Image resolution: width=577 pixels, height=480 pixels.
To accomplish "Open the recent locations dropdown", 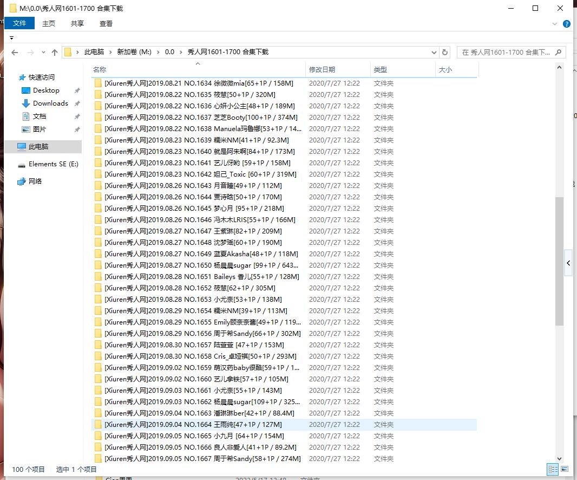I will 43,53.
